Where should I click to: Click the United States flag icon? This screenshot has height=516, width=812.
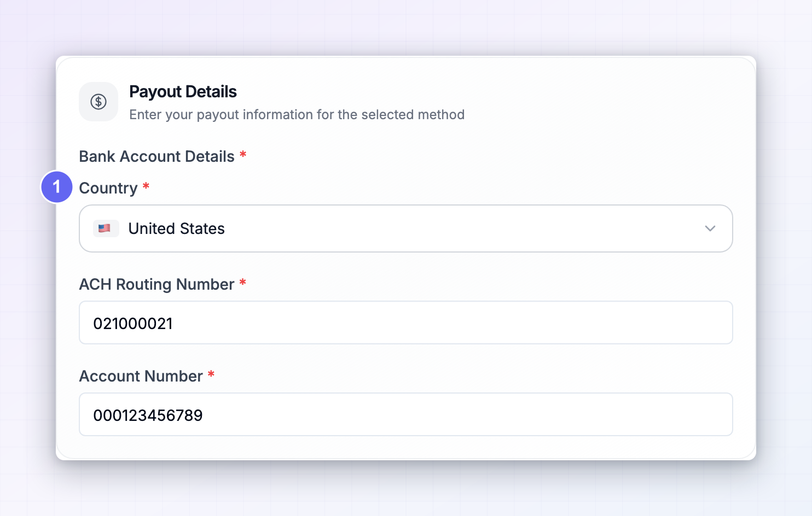point(106,228)
